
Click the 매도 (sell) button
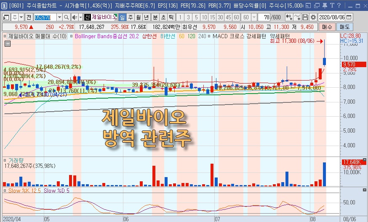[344, 27]
